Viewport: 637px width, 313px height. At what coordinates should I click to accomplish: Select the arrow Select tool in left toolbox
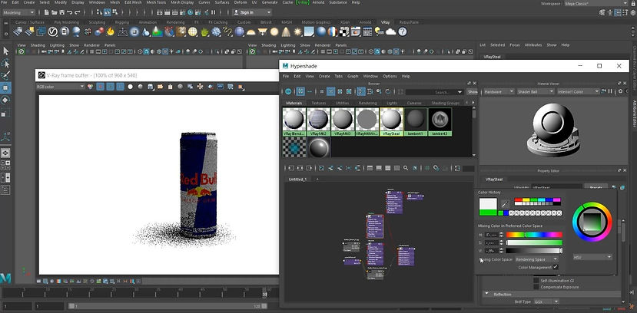(x=5, y=51)
